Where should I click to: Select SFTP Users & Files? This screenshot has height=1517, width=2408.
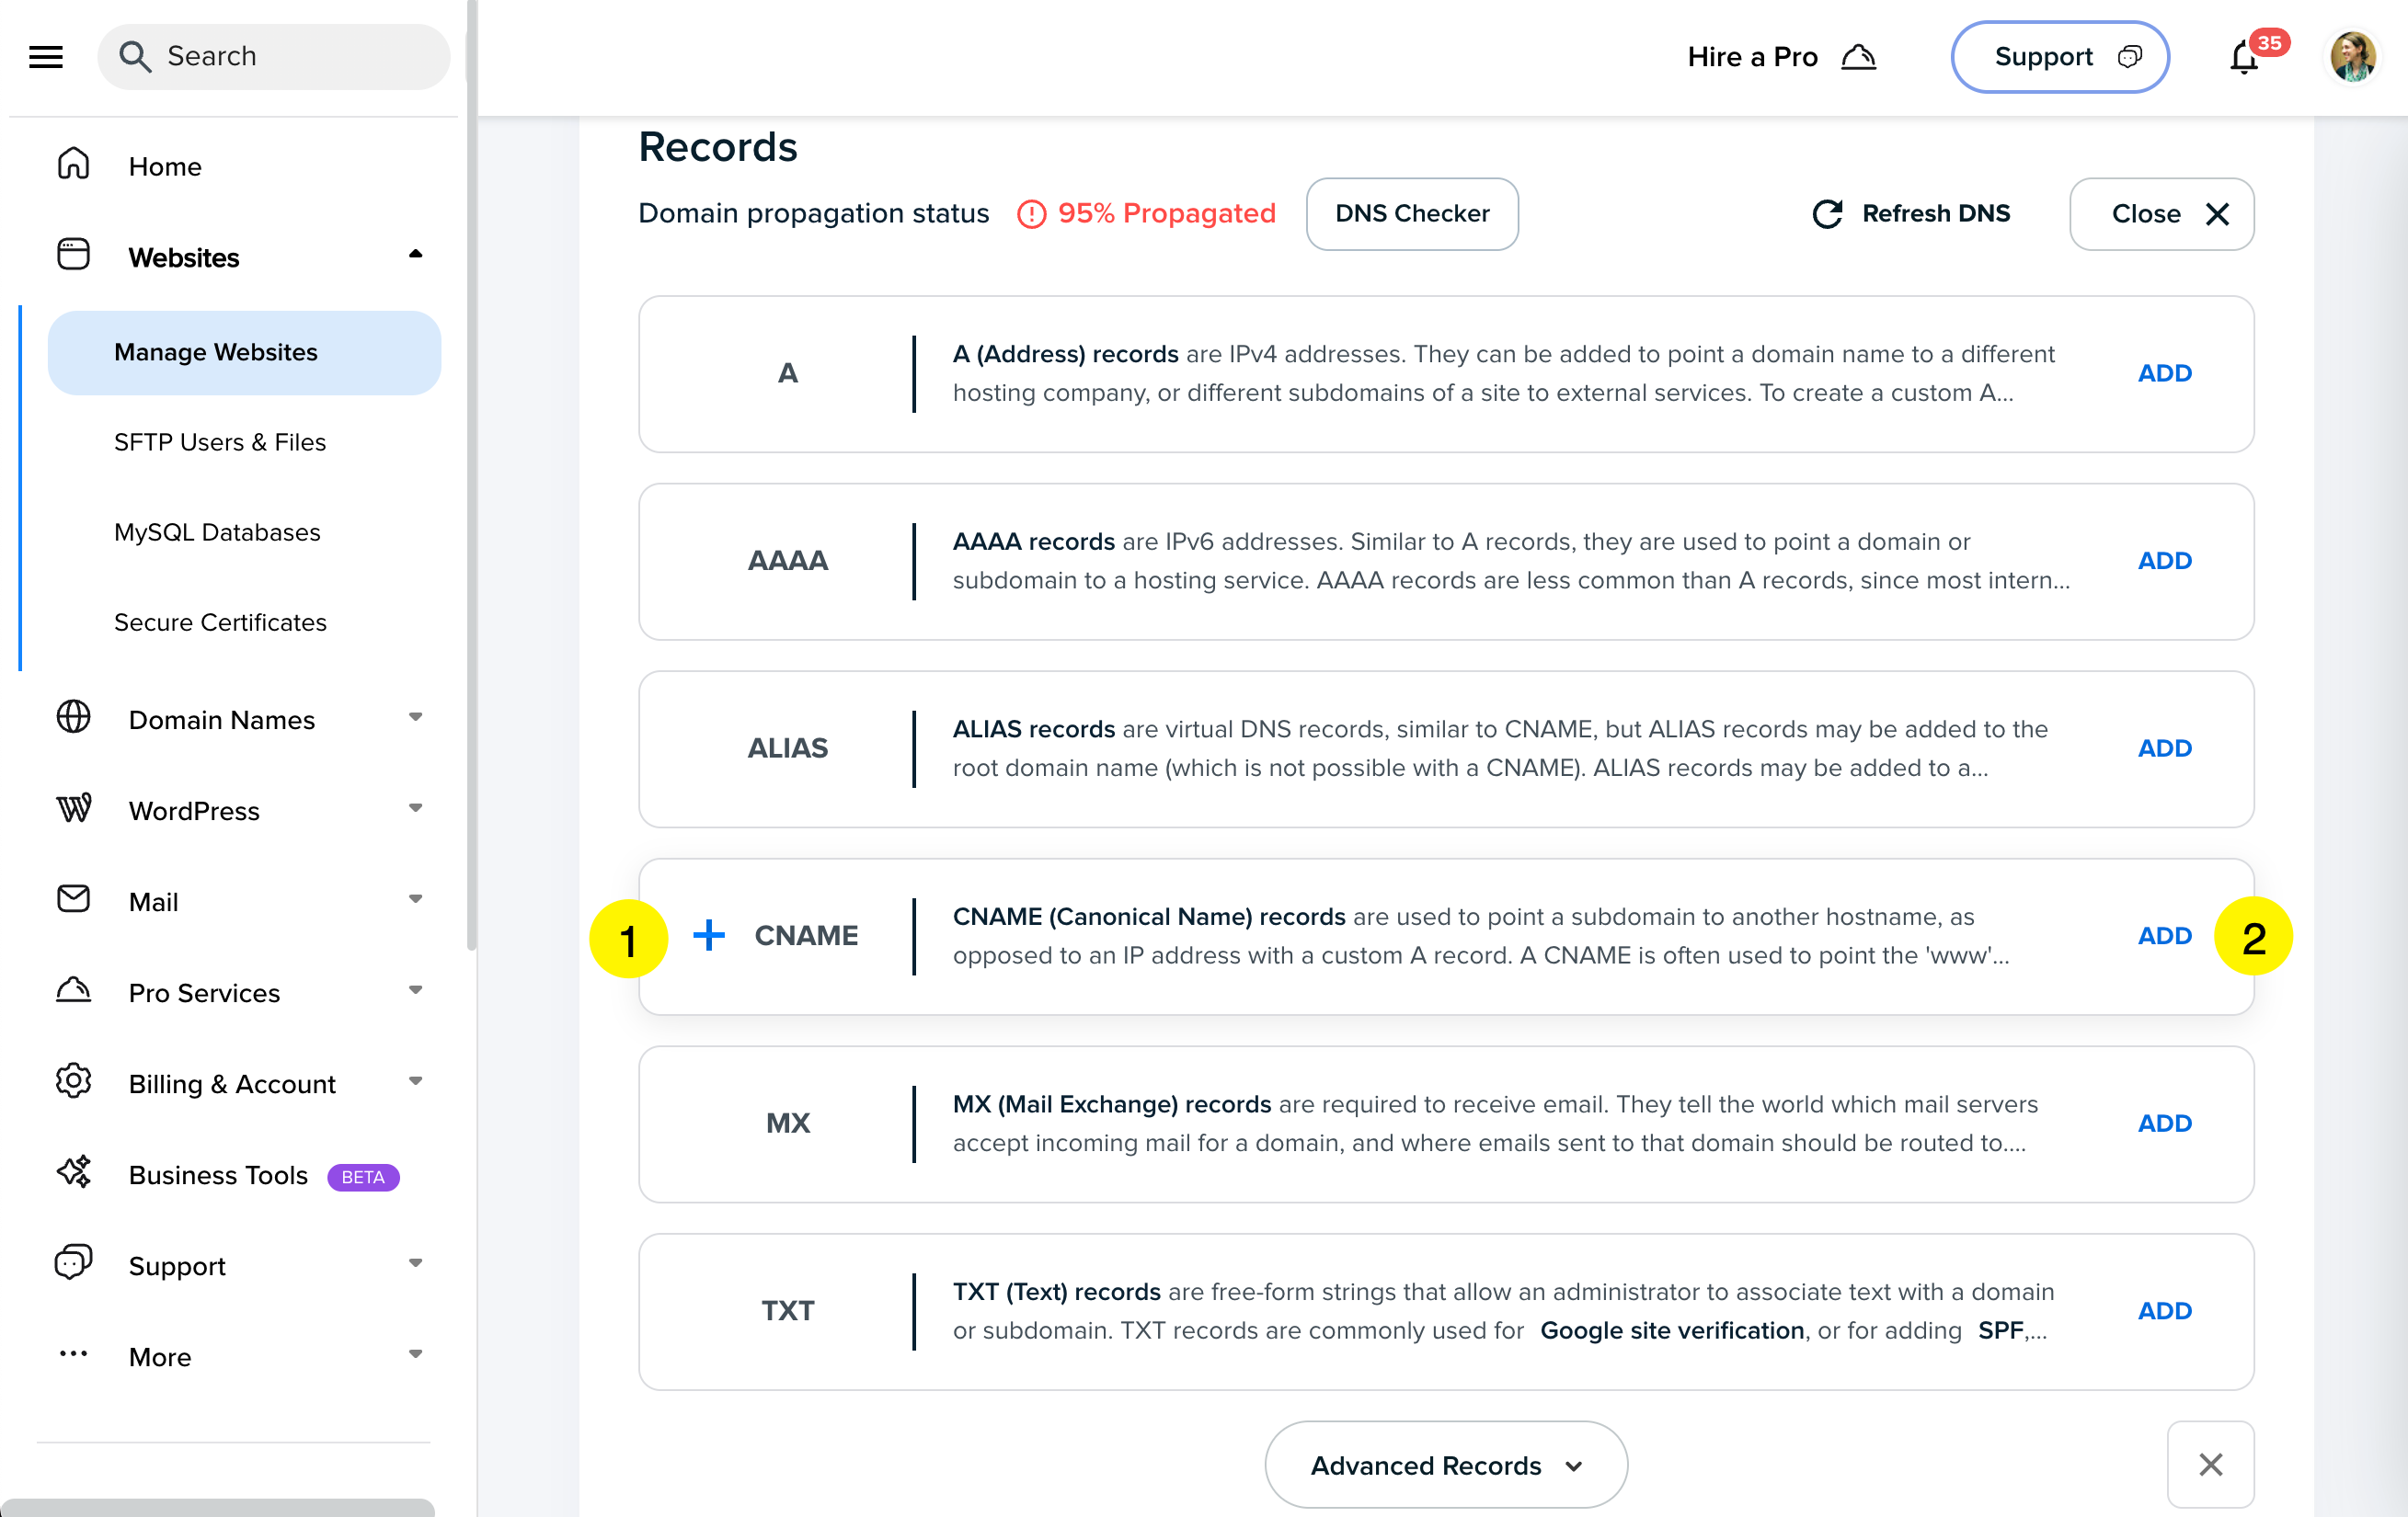click(220, 441)
